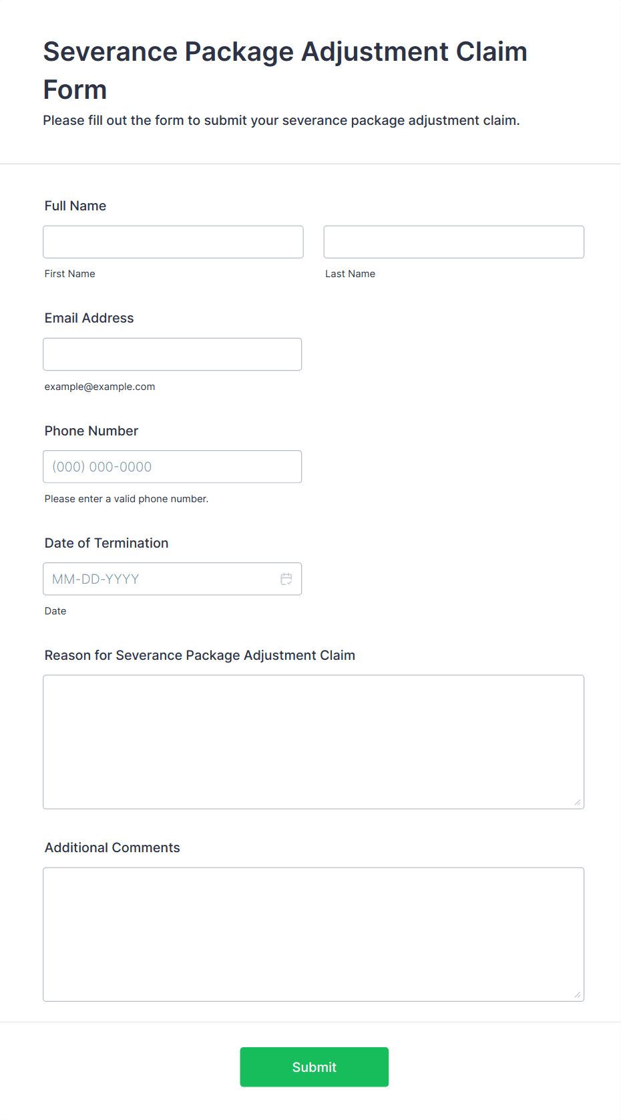Submit the severance claim form
Screen dimensions: 621x1120
(315, 1067)
